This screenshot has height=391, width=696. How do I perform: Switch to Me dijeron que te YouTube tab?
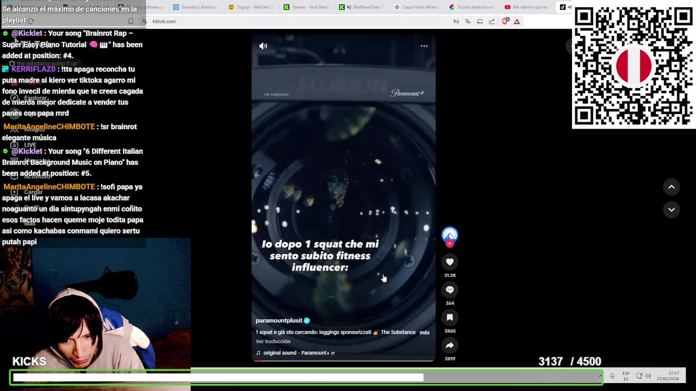click(529, 7)
